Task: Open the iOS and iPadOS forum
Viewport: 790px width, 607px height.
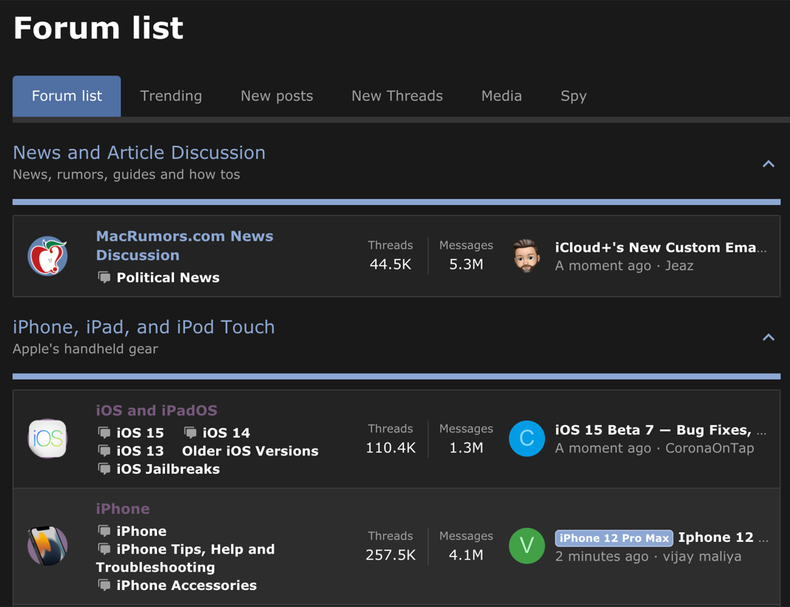Action: [x=156, y=411]
